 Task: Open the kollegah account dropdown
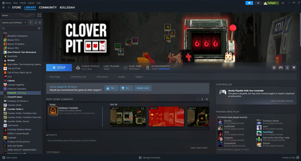(x=271, y=3)
